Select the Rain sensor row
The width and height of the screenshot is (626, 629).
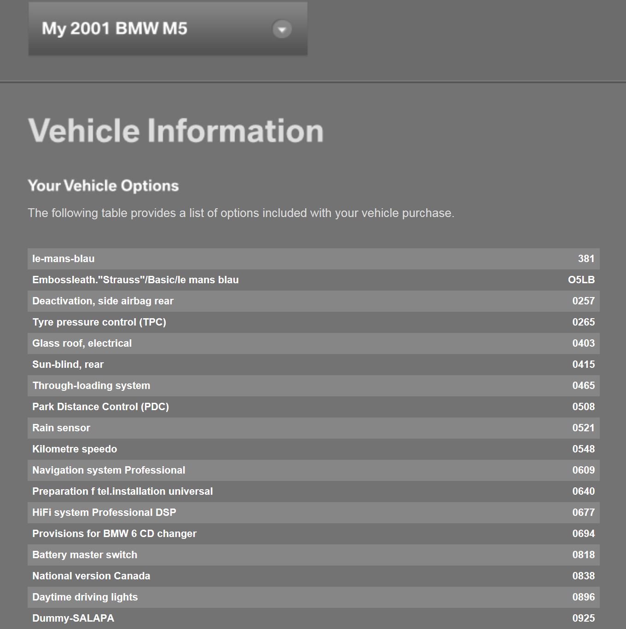313,428
